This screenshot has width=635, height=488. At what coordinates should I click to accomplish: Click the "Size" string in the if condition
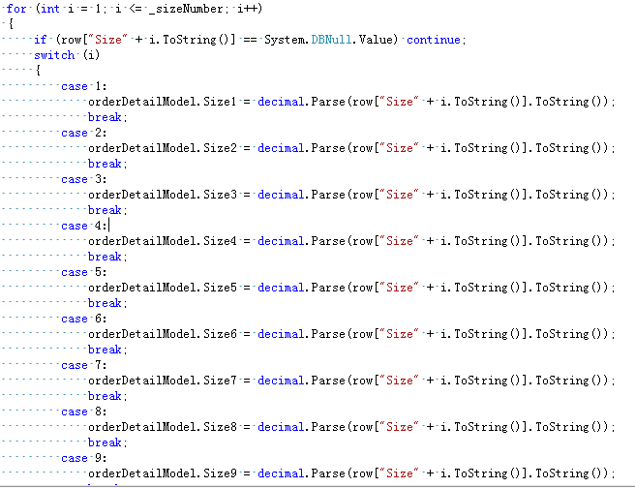coord(107,40)
